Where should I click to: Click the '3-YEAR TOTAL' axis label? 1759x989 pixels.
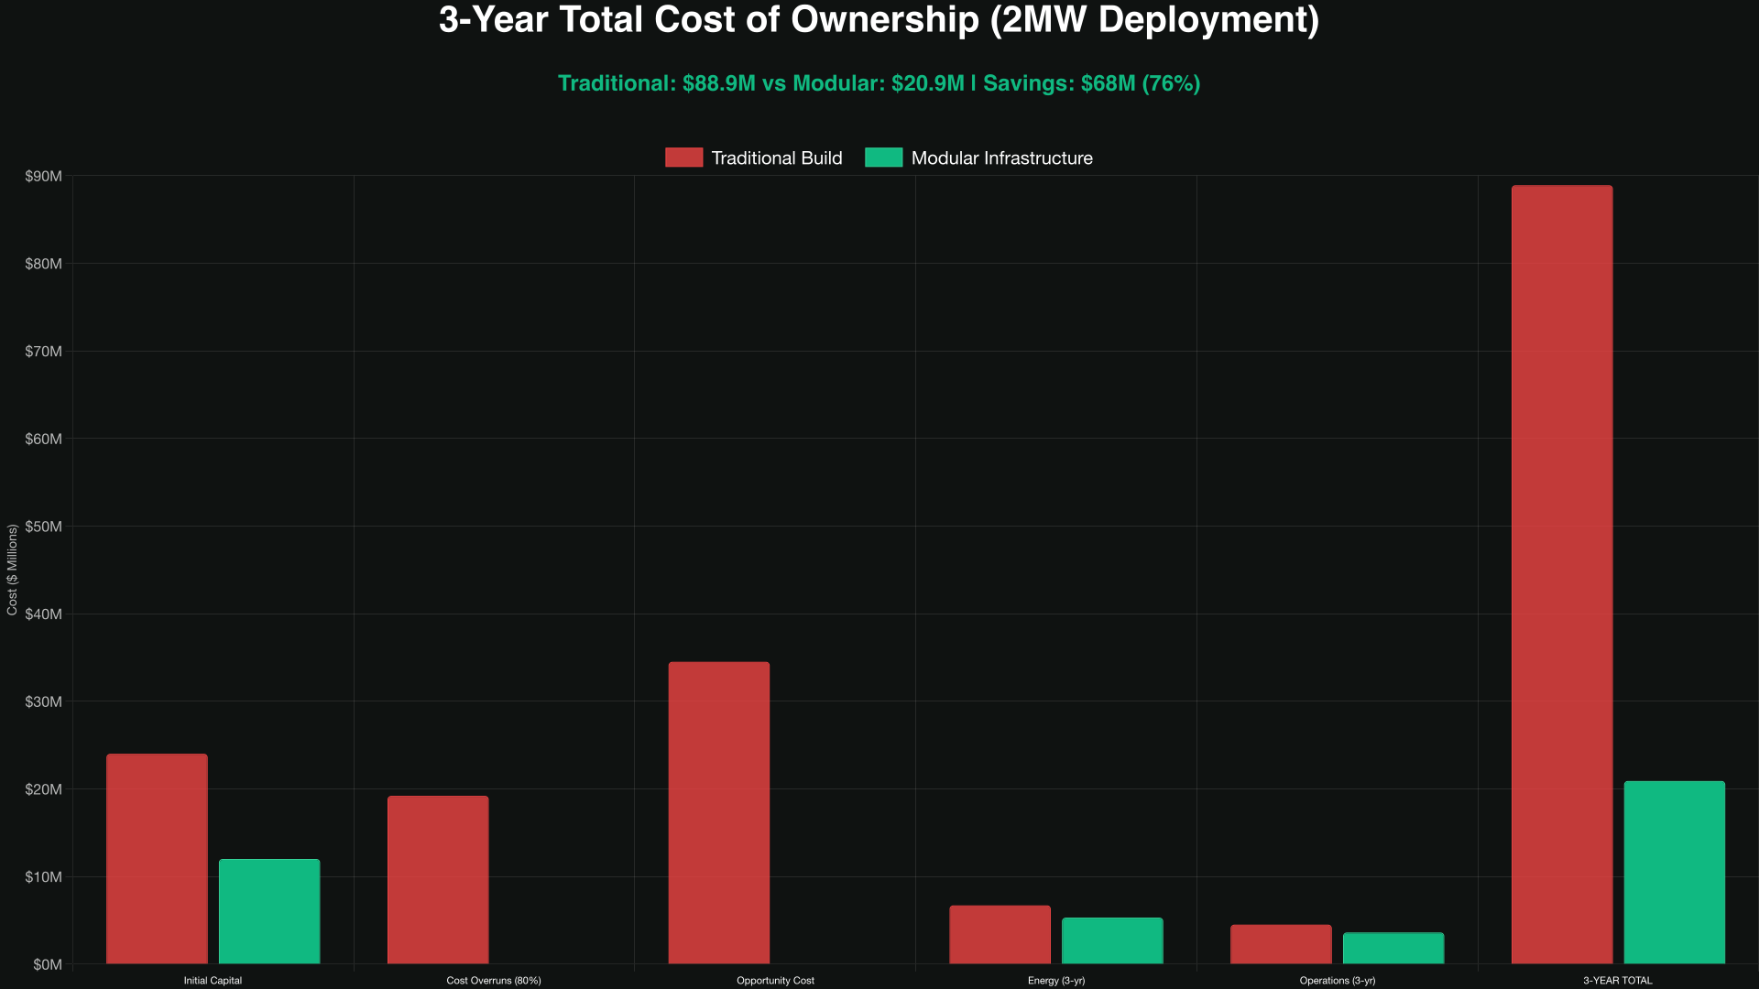[x=1618, y=981]
